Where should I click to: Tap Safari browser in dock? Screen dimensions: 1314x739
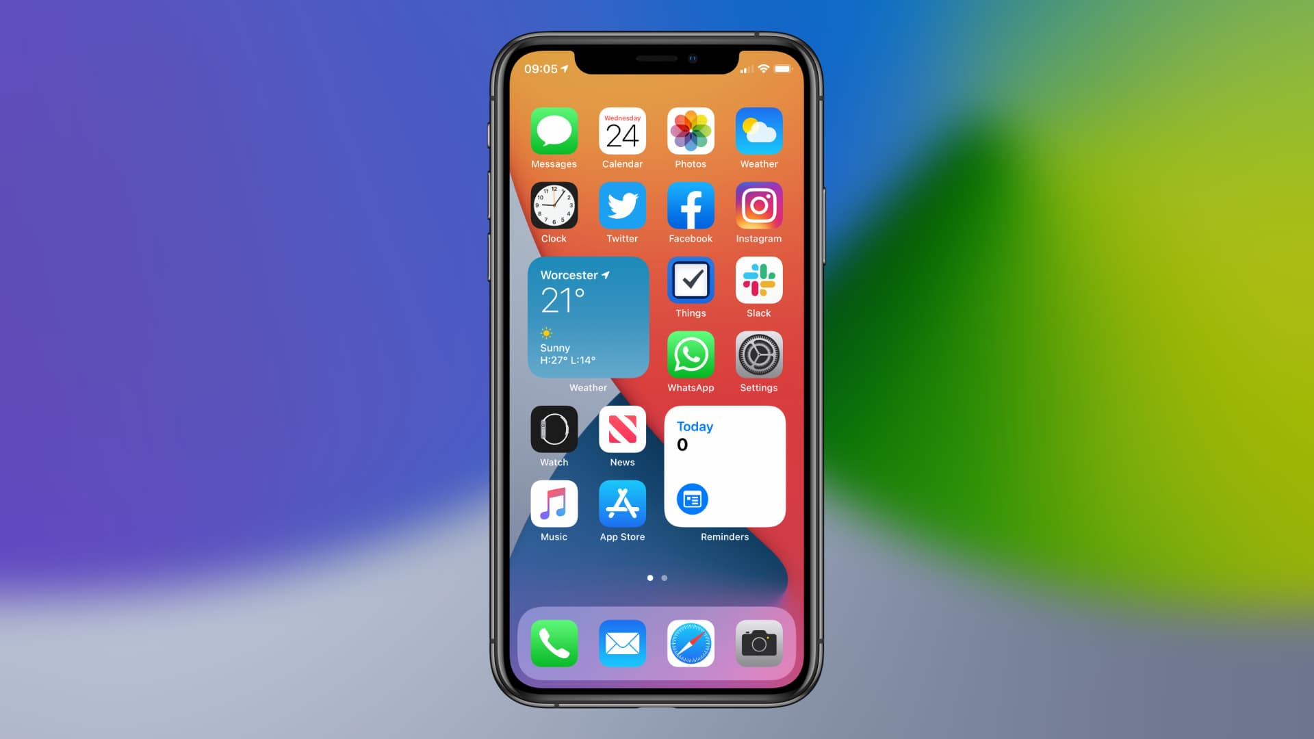coord(691,643)
